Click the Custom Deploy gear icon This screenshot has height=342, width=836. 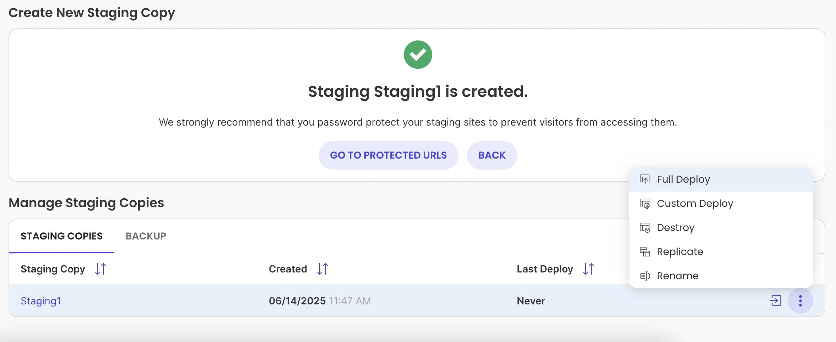[x=645, y=203]
